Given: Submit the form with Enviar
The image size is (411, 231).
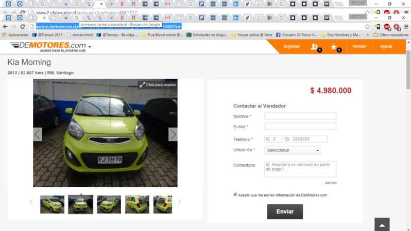Looking at the screenshot, I should (285, 211).
